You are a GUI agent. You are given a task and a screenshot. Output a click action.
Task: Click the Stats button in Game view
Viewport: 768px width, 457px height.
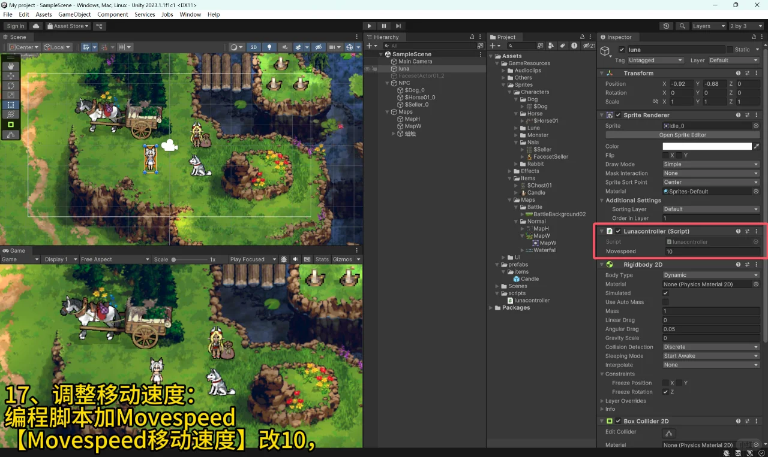point(322,259)
